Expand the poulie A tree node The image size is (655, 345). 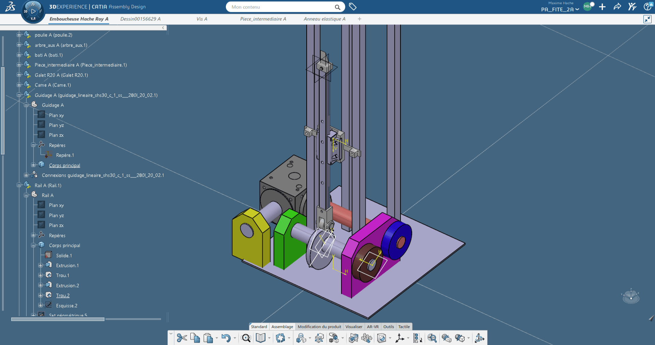point(19,35)
